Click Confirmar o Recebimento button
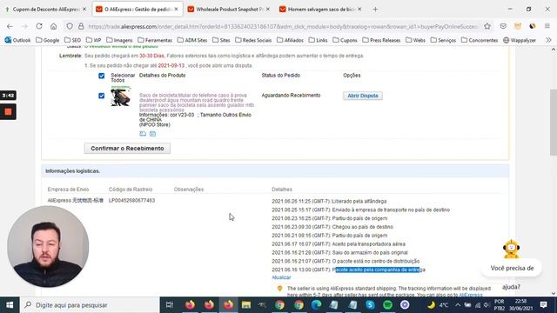This screenshot has width=557, height=313. (127, 149)
